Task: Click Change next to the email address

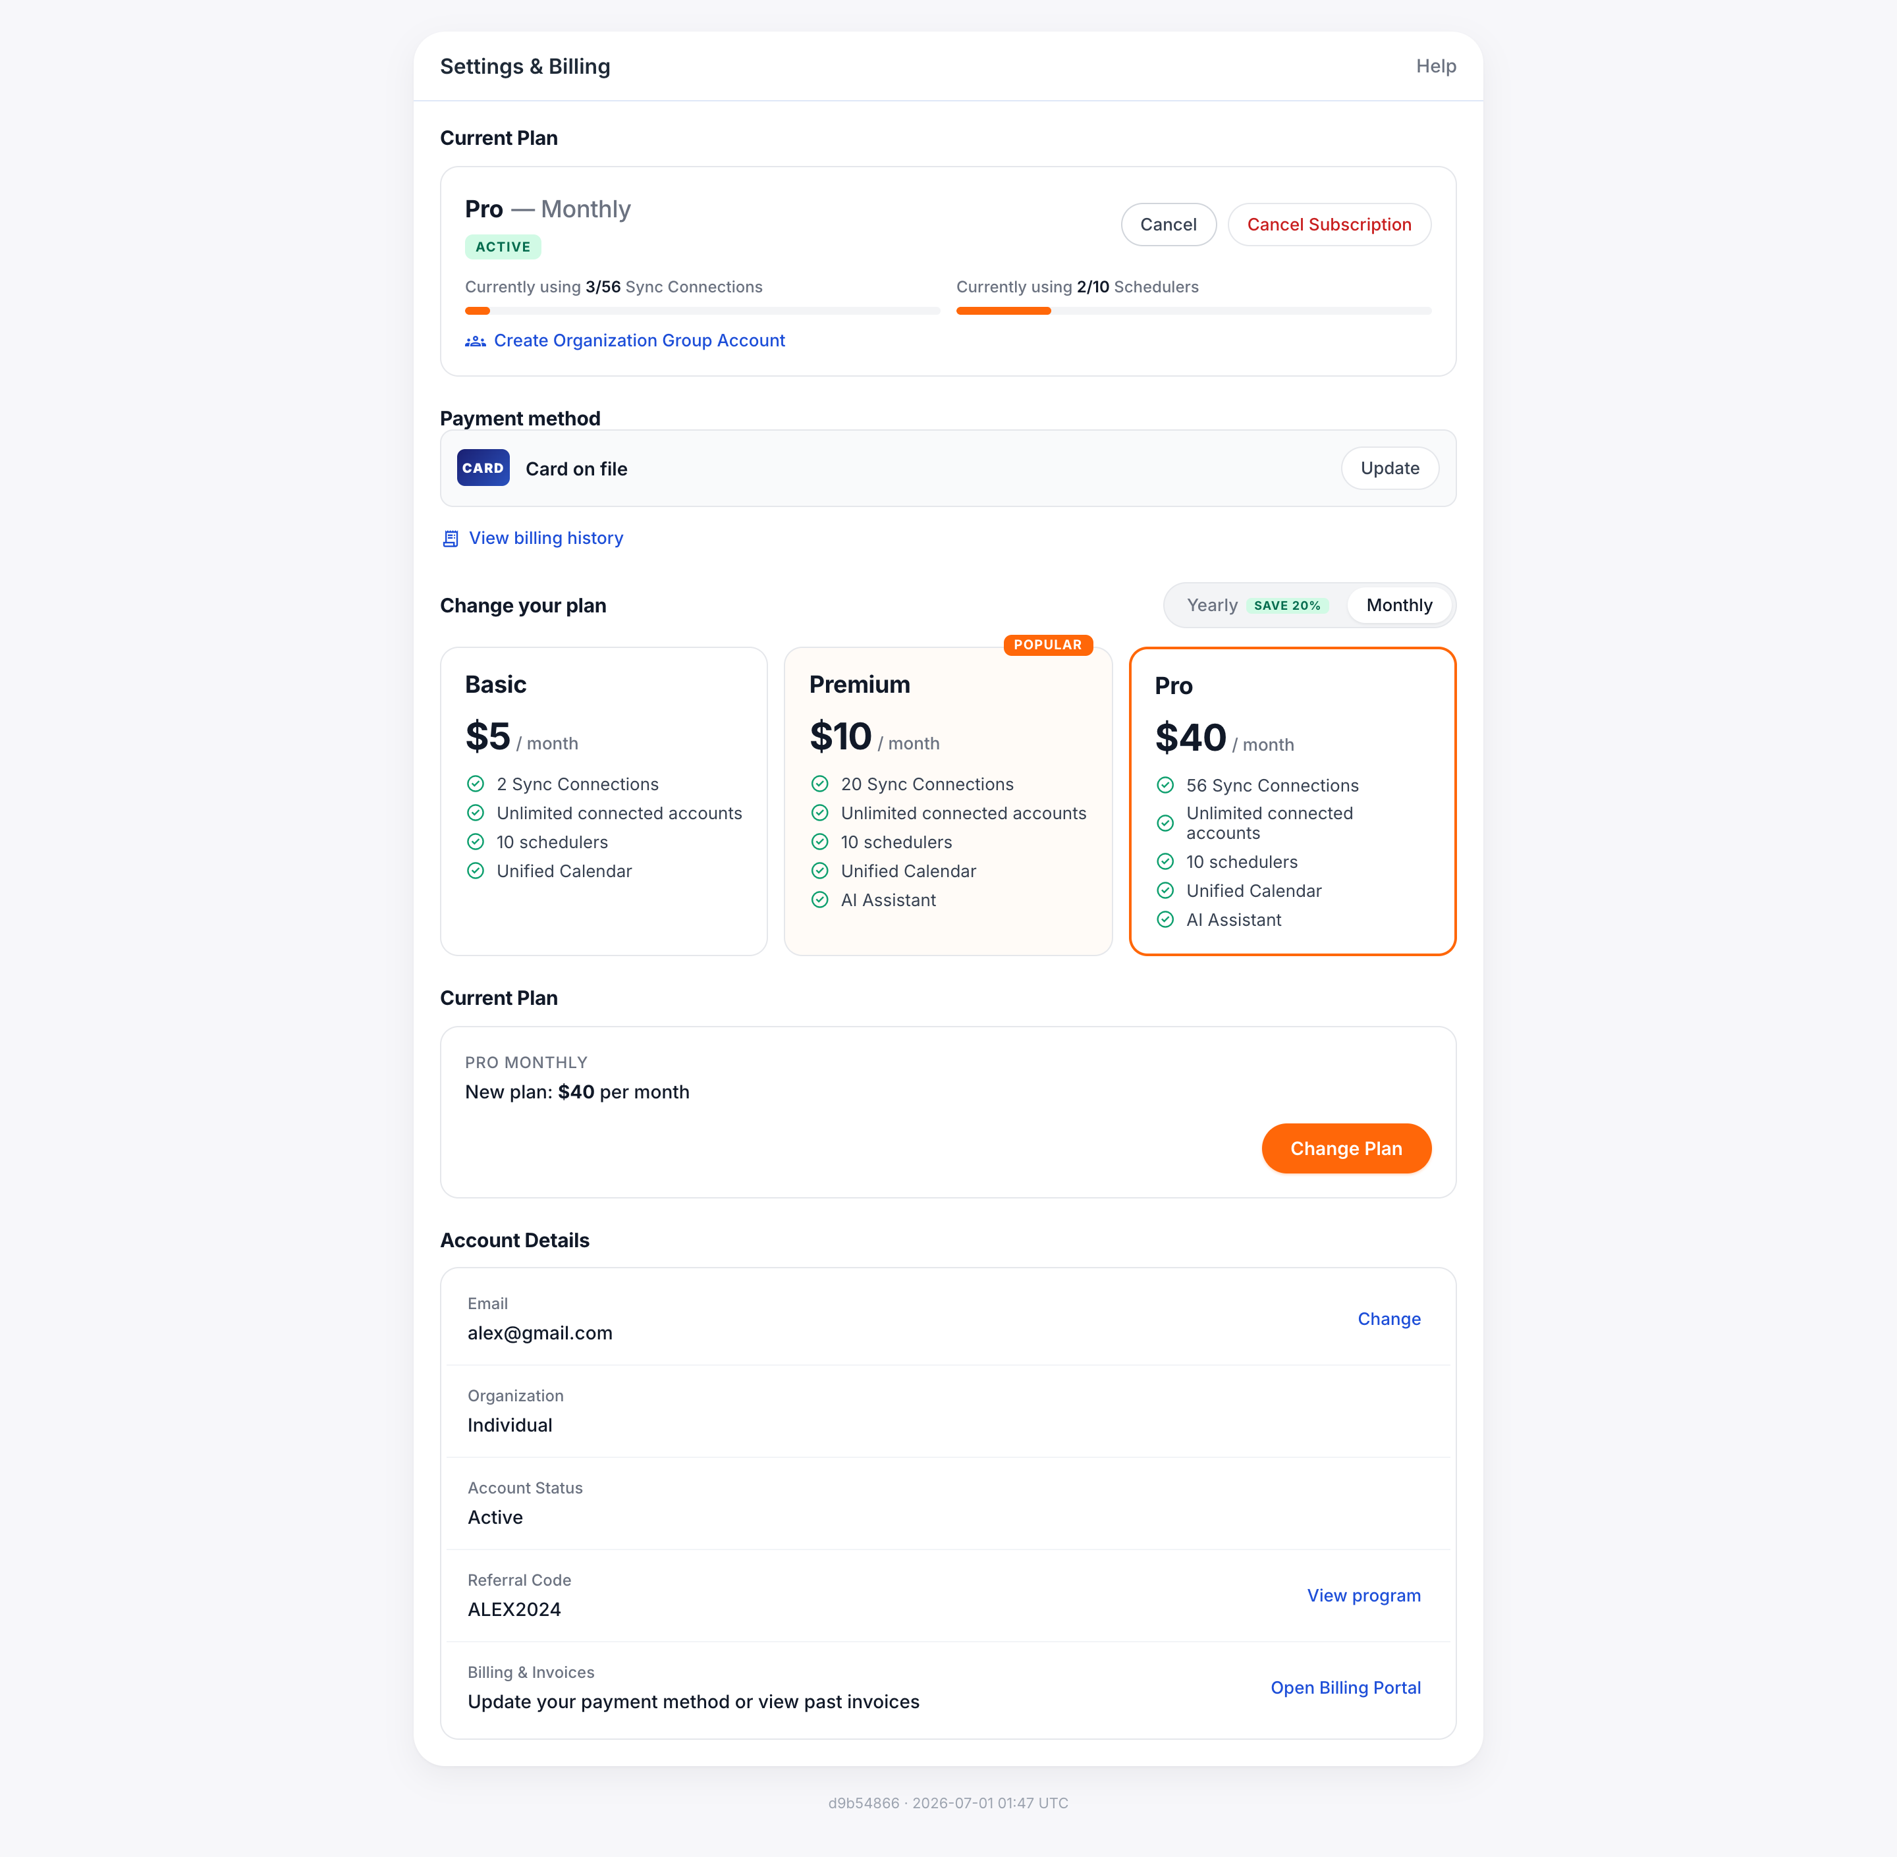Action: 1389,1318
